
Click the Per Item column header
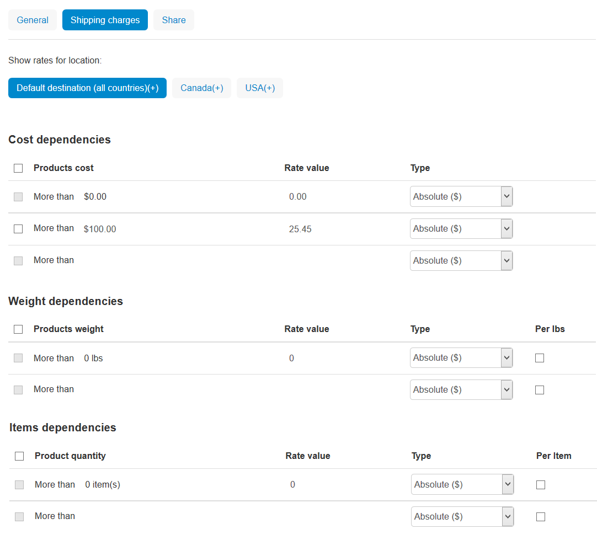click(x=553, y=456)
